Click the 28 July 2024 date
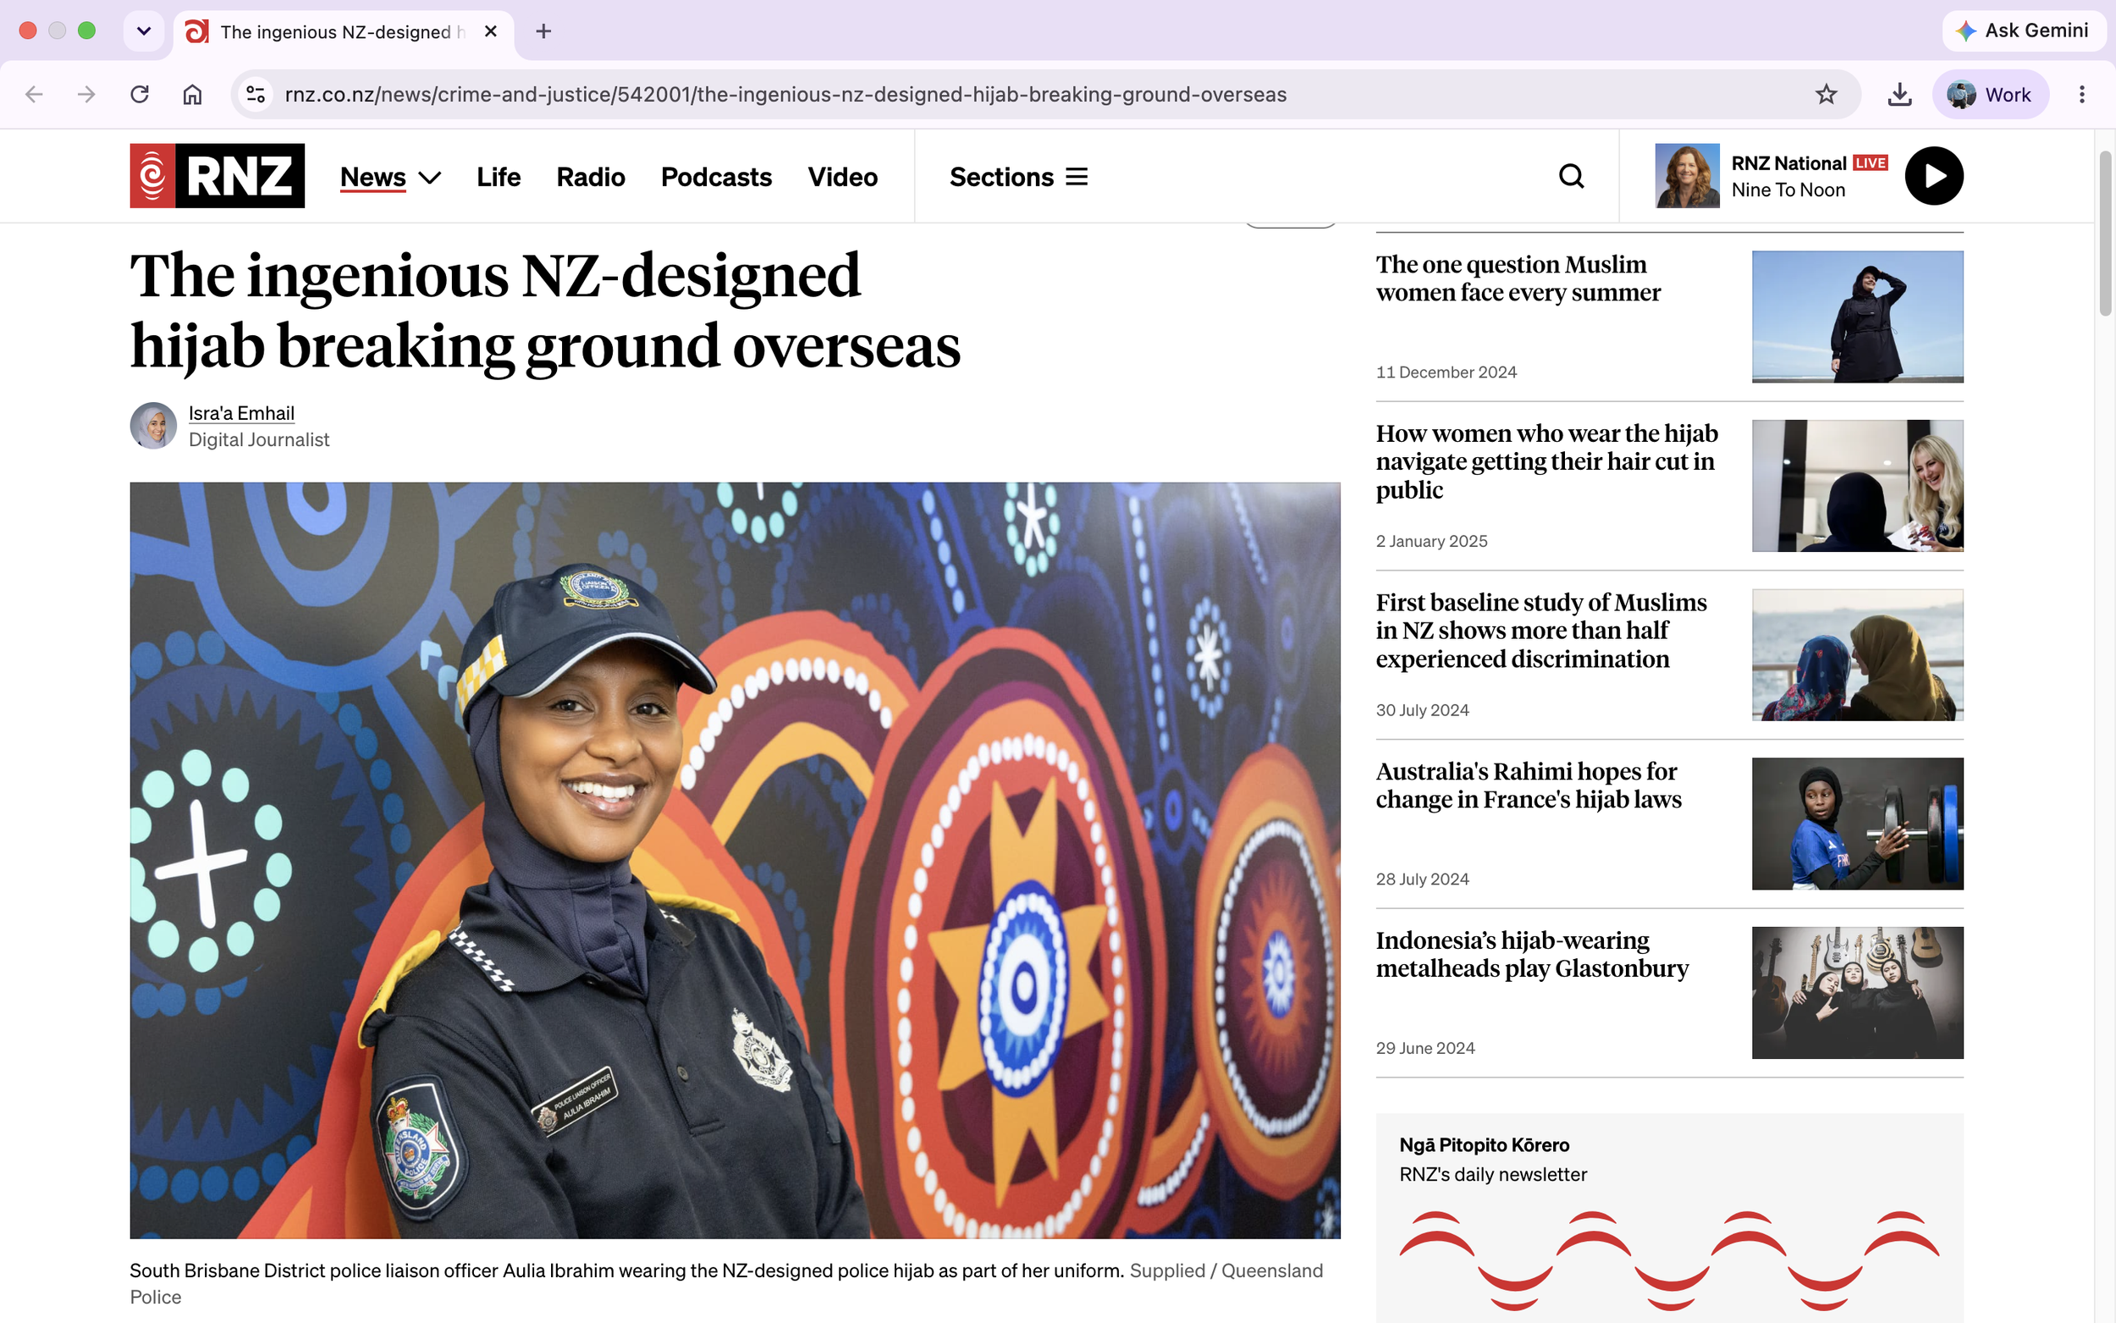Screen dimensions: 2116x1323 click(1422, 879)
